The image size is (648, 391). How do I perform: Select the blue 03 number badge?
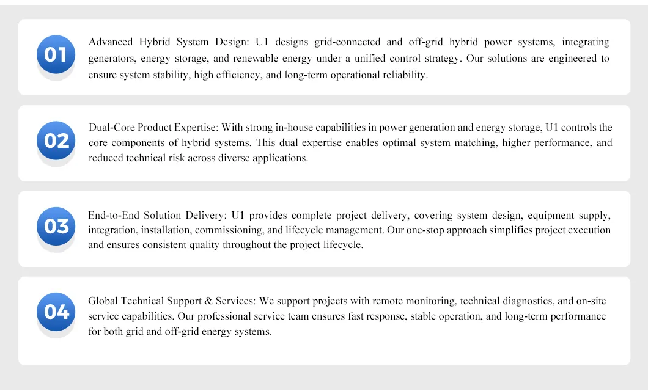click(x=56, y=226)
